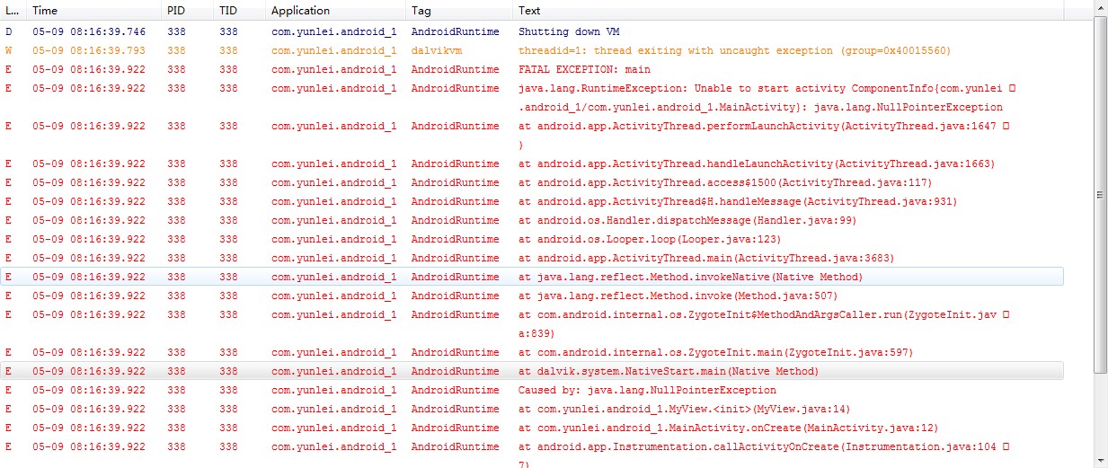
Task: Click the Text column header
Action: (789, 11)
